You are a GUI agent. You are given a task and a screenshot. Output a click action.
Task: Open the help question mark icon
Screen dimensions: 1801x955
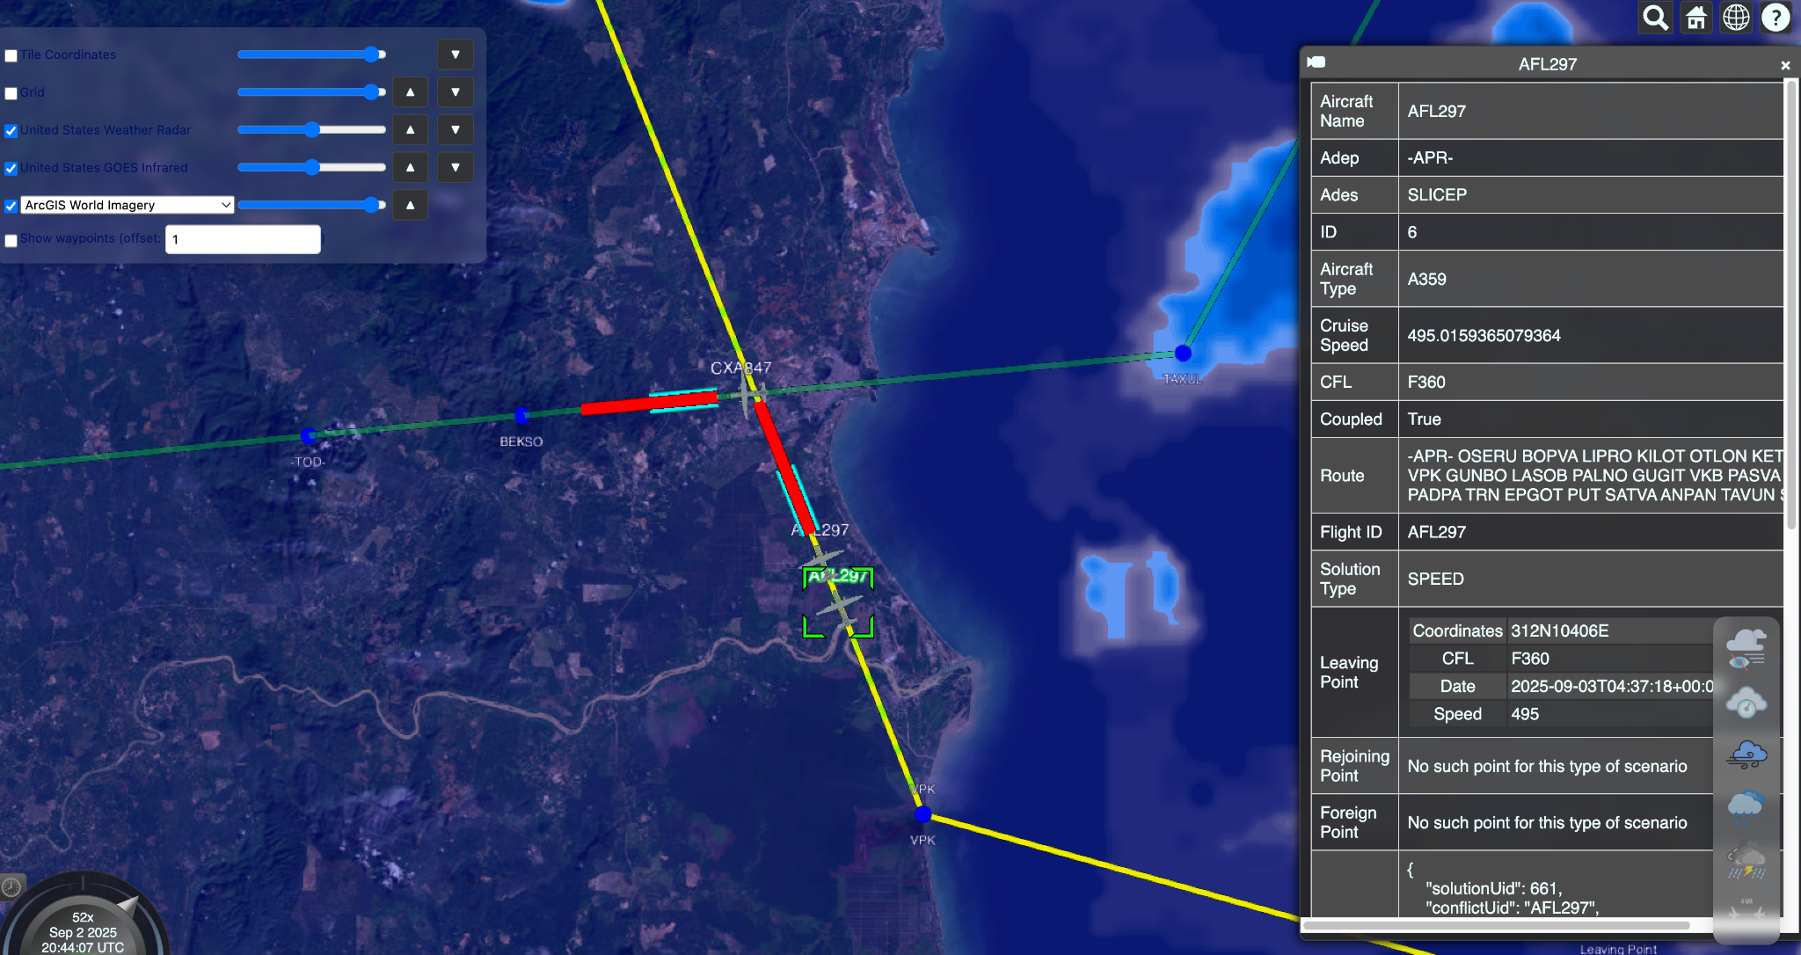[x=1775, y=18]
